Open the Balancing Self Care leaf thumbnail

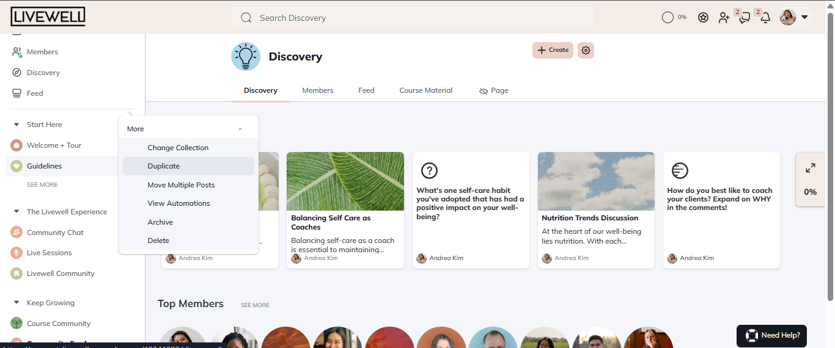(x=345, y=181)
